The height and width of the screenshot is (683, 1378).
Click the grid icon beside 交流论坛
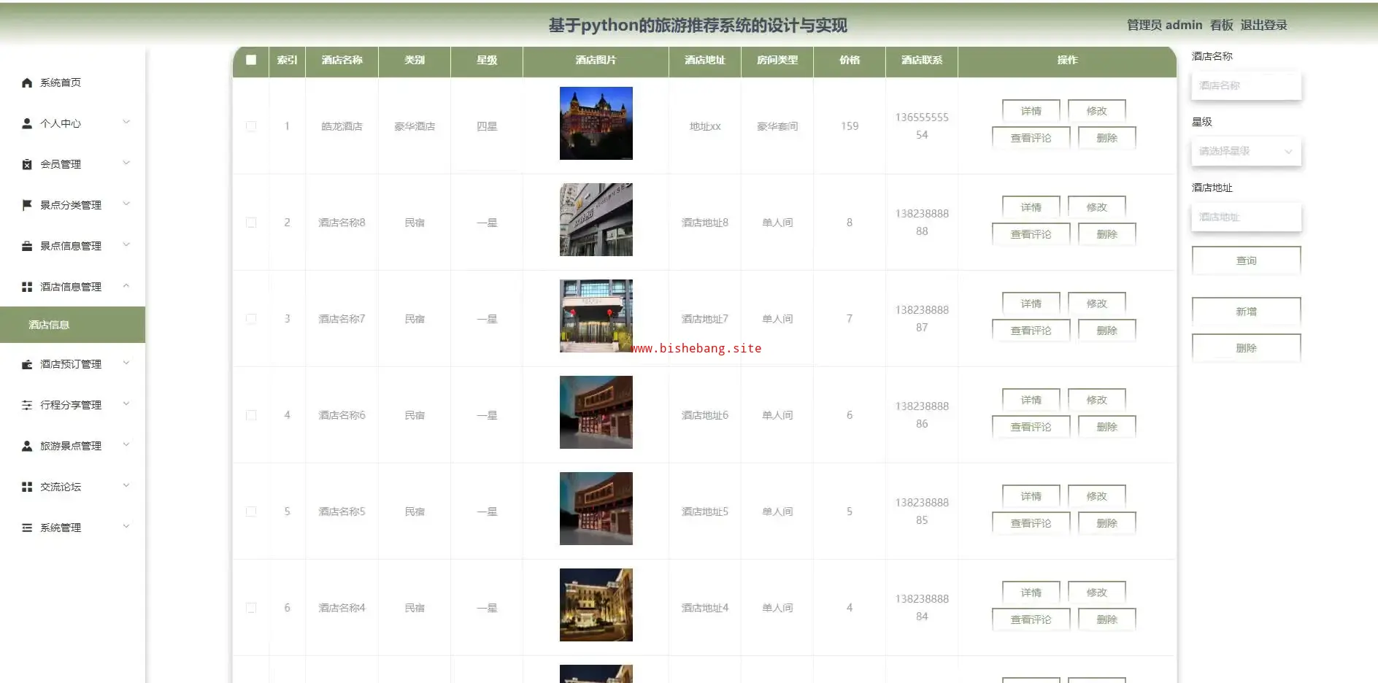pyautogui.click(x=27, y=487)
